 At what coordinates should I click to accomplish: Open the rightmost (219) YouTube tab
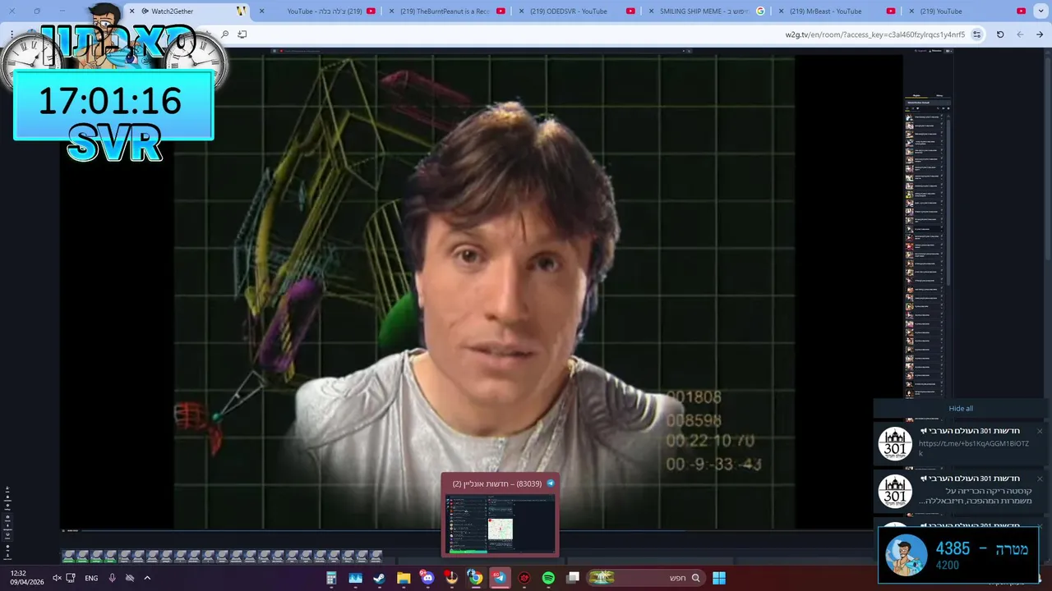coord(968,11)
